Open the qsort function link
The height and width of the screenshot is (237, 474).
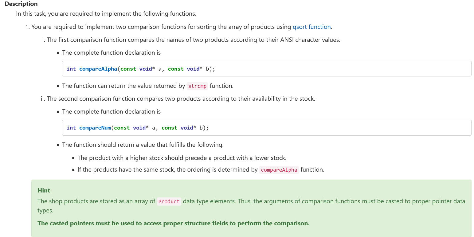311,27
